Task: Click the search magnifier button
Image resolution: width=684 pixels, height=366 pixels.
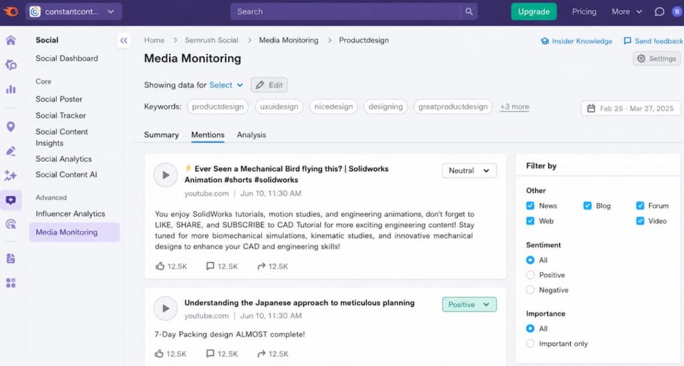Action: click(469, 12)
